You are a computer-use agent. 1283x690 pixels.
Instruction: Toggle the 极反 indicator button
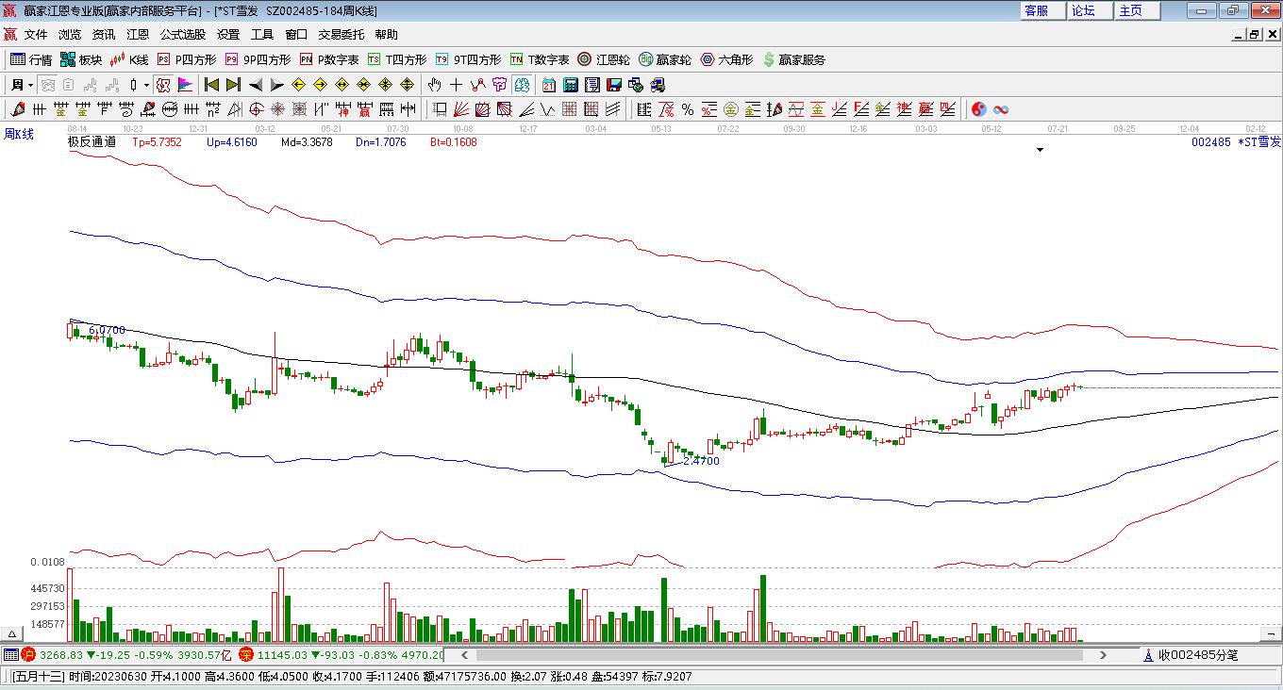click(x=163, y=85)
